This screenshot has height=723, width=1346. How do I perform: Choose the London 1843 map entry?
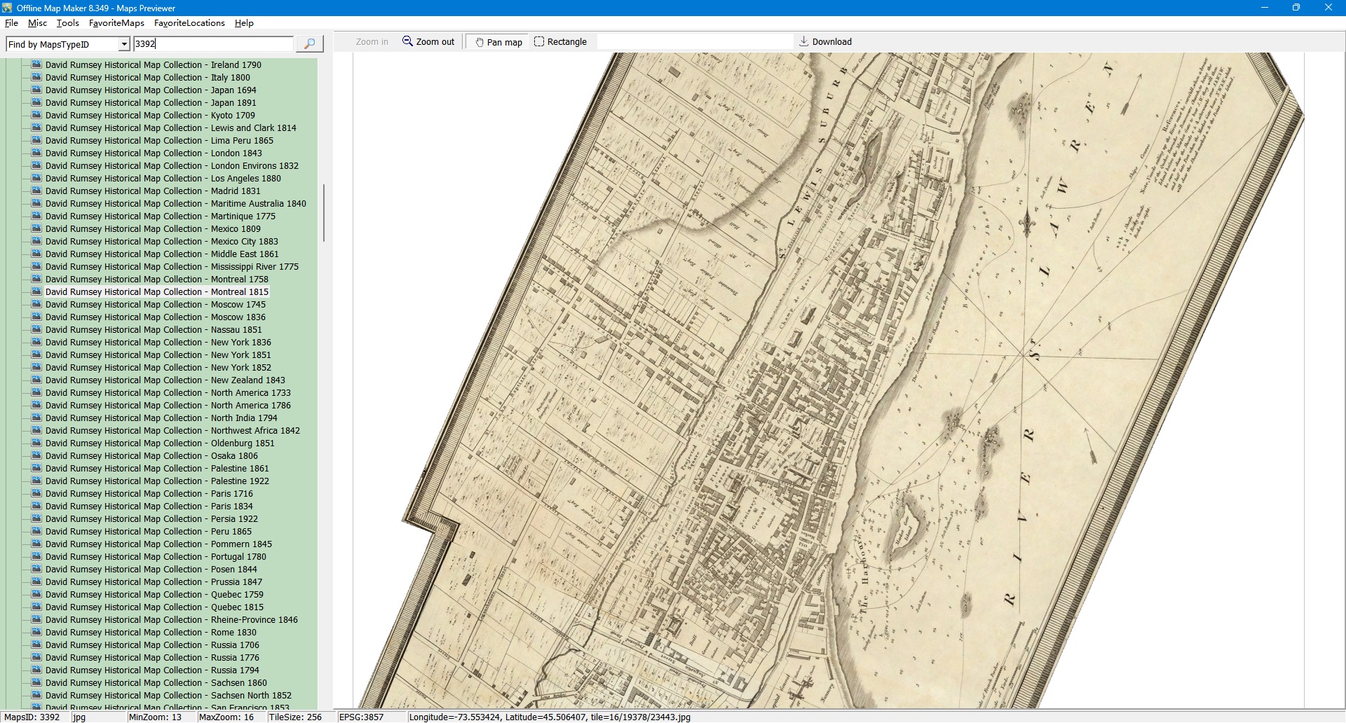pyautogui.click(x=154, y=153)
